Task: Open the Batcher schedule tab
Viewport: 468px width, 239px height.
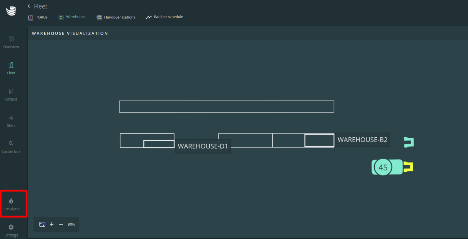Action: (x=165, y=17)
